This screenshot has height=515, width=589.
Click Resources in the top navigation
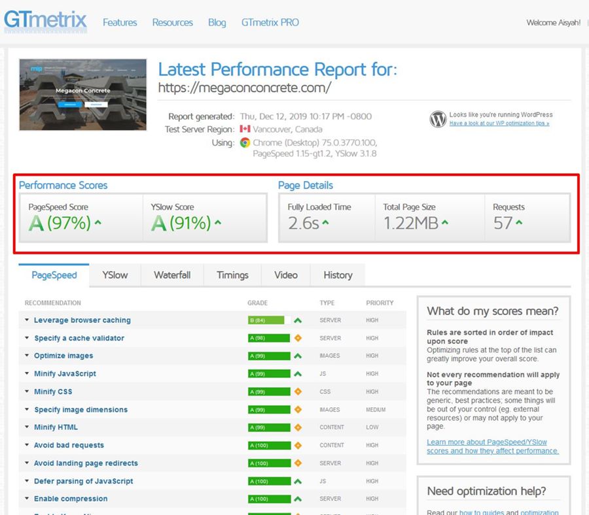point(172,22)
